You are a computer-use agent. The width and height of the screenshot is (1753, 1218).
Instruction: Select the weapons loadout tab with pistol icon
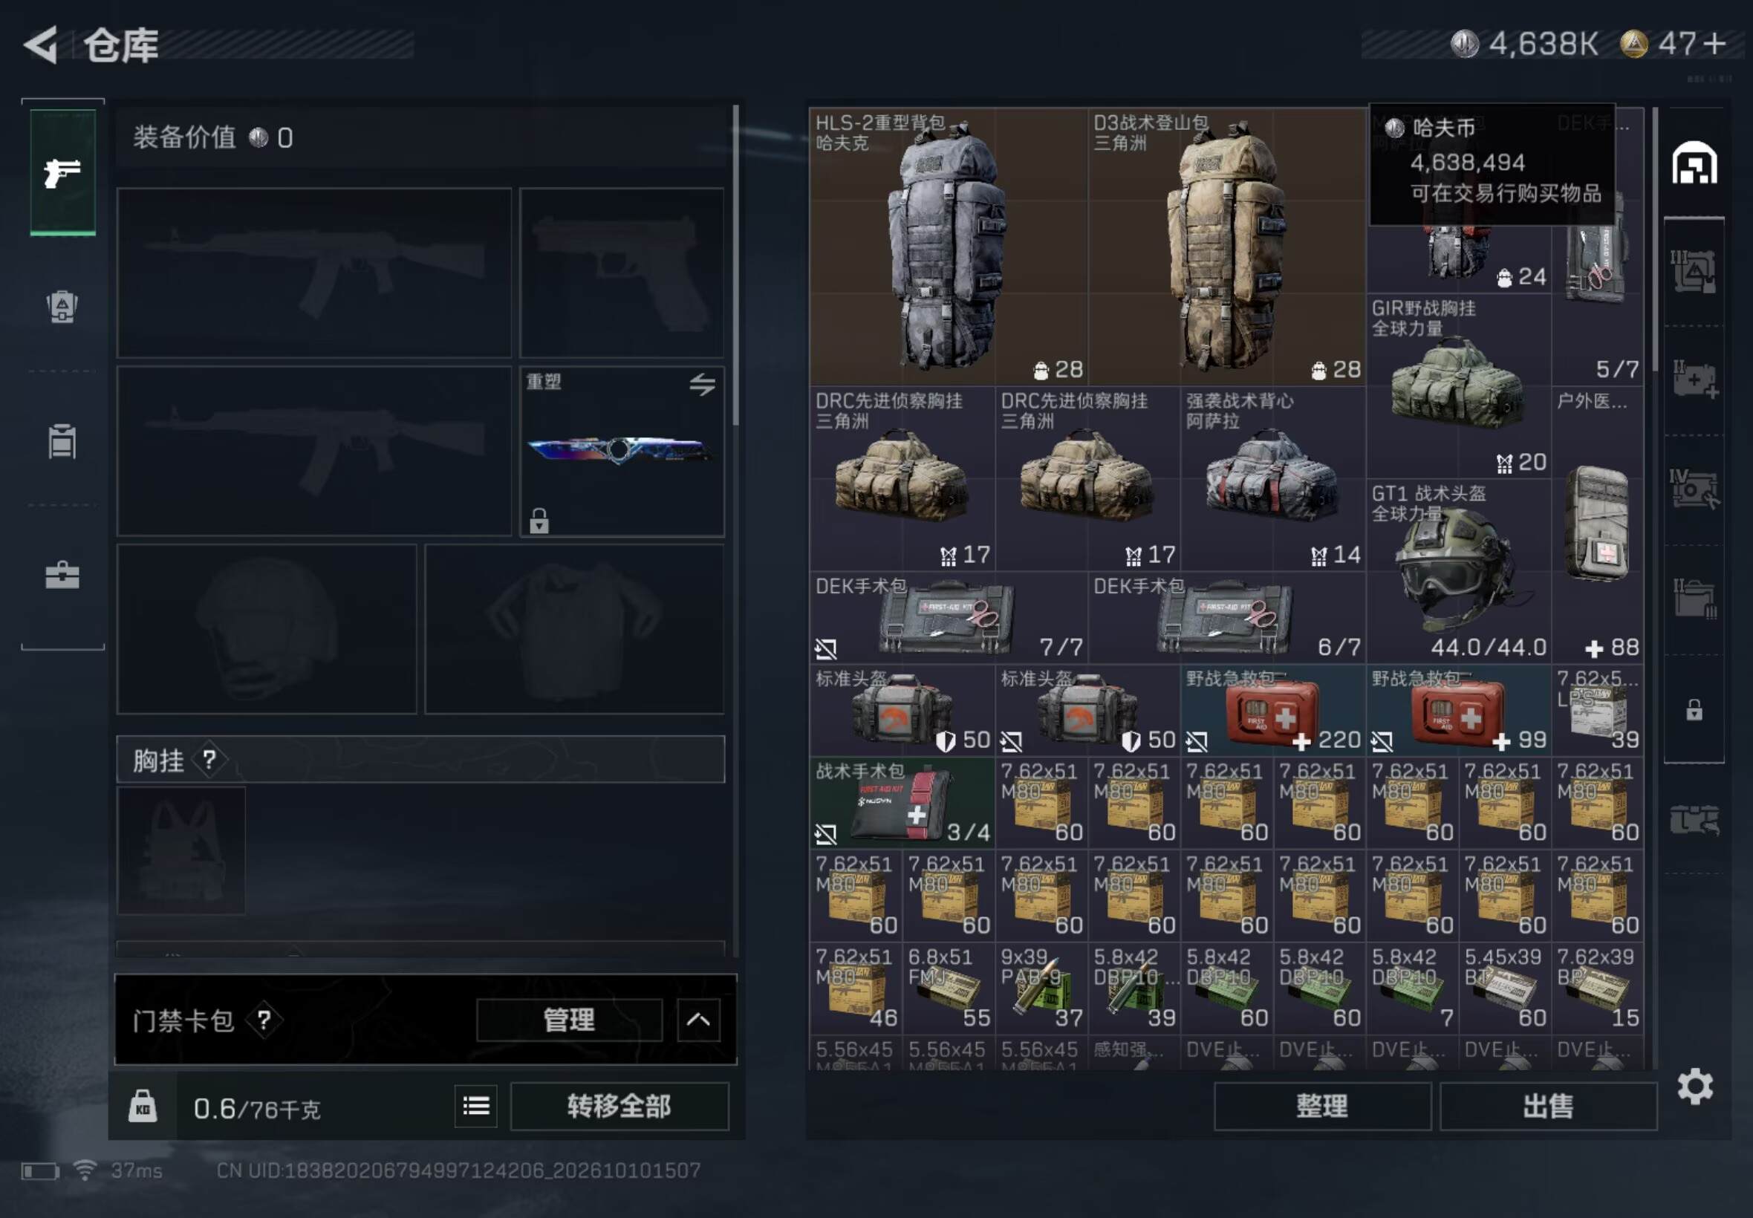[62, 172]
